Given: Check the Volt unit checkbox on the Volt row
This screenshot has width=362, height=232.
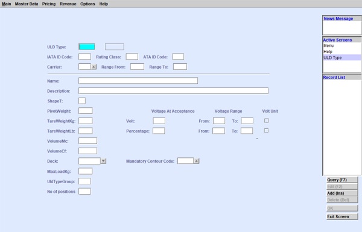Looking at the screenshot, I should click(x=267, y=121).
